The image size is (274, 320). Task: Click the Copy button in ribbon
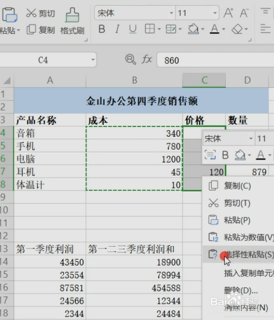40,30
